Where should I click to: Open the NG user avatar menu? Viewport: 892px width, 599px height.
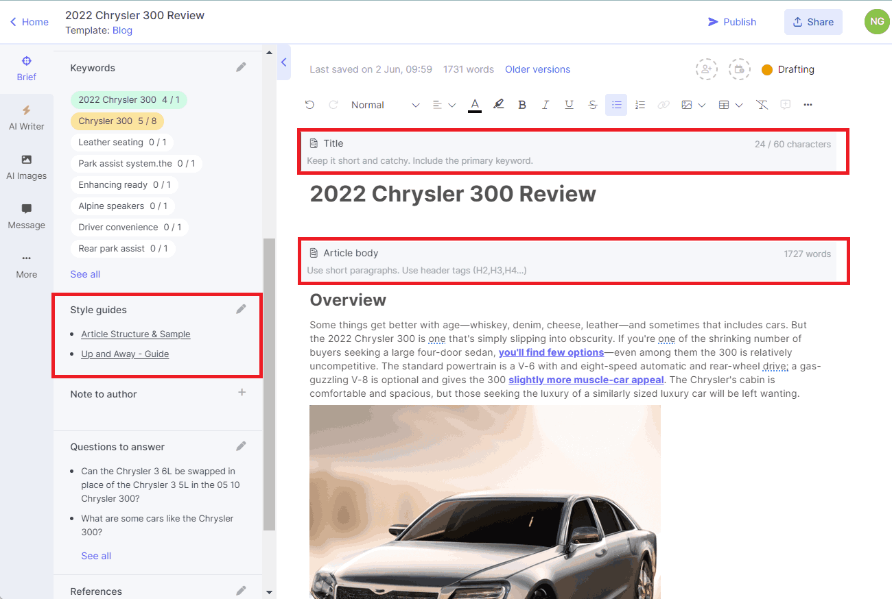click(877, 21)
